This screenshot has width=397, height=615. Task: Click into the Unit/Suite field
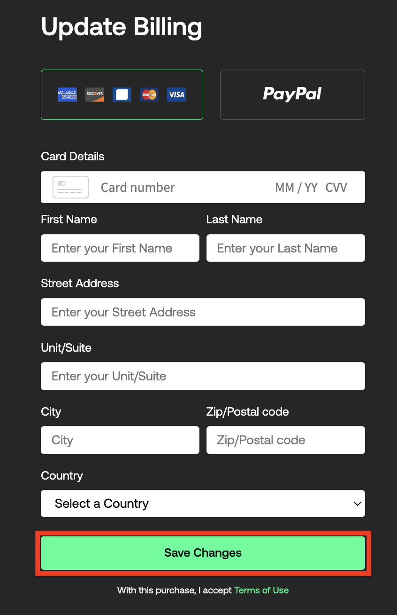click(x=203, y=376)
